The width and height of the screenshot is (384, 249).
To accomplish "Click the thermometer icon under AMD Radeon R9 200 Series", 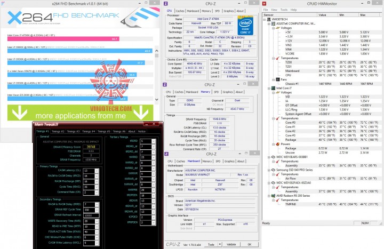I will click(x=278, y=200).
